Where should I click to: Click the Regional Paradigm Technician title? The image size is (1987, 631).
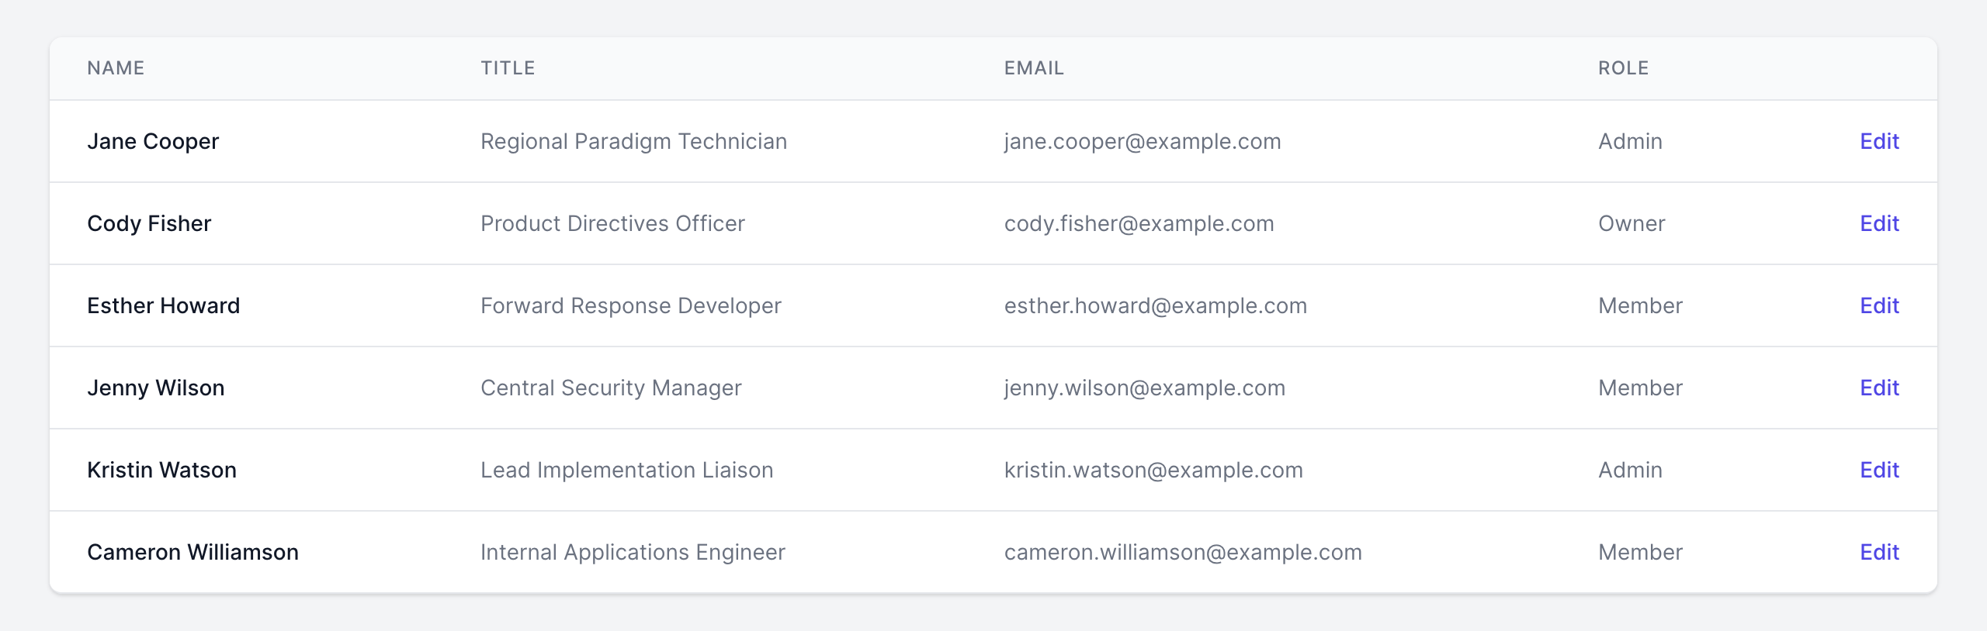633,141
